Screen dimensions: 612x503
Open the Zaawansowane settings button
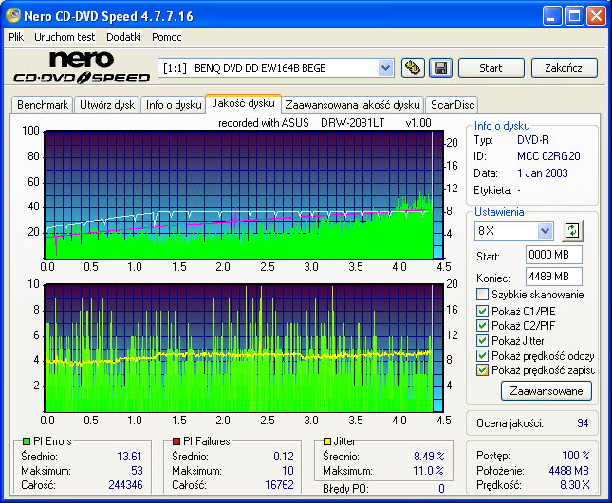pyautogui.click(x=547, y=391)
